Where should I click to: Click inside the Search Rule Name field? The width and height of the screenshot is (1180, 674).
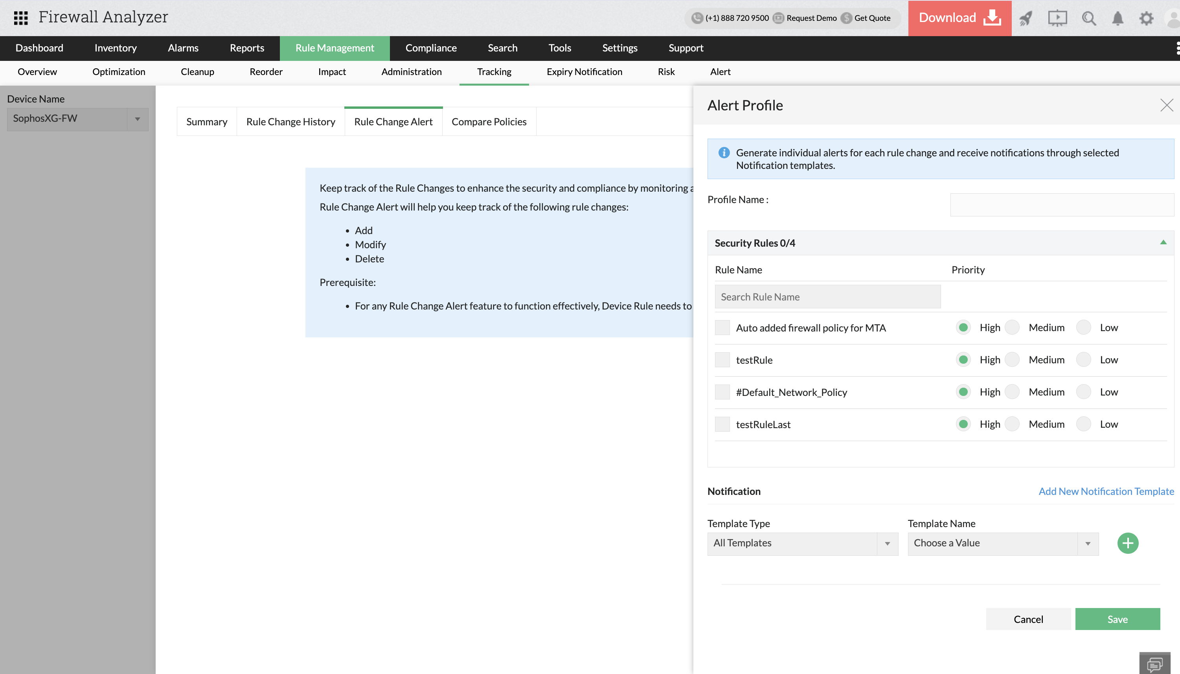click(x=827, y=296)
